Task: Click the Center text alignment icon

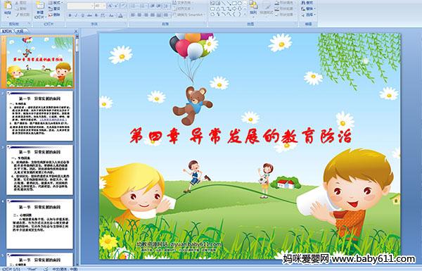Action: pyautogui.click(x=139, y=15)
